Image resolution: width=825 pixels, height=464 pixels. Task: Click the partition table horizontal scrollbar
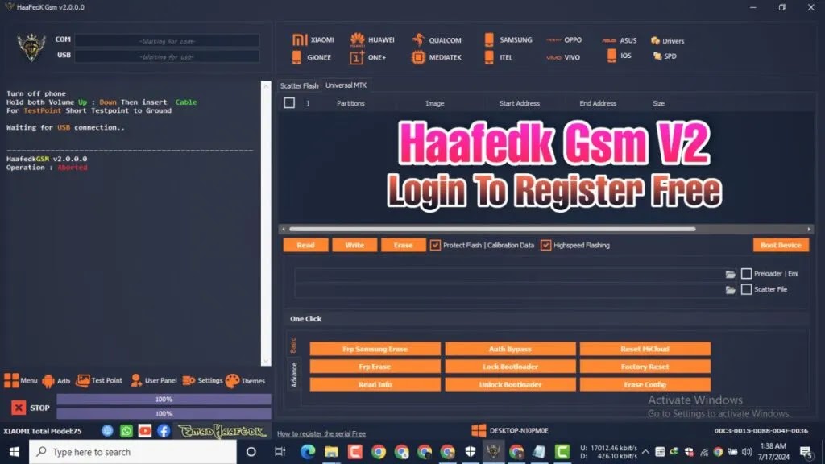point(492,229)
